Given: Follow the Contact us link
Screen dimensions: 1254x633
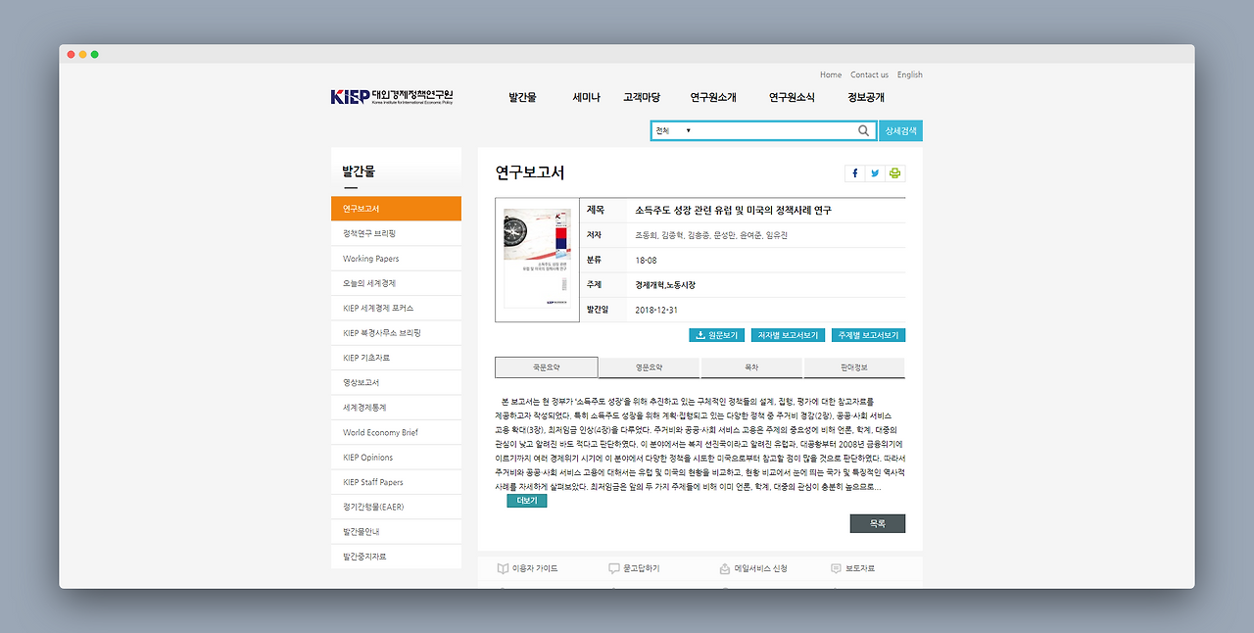Looking at the screenshot, I should tap(869, 74).
